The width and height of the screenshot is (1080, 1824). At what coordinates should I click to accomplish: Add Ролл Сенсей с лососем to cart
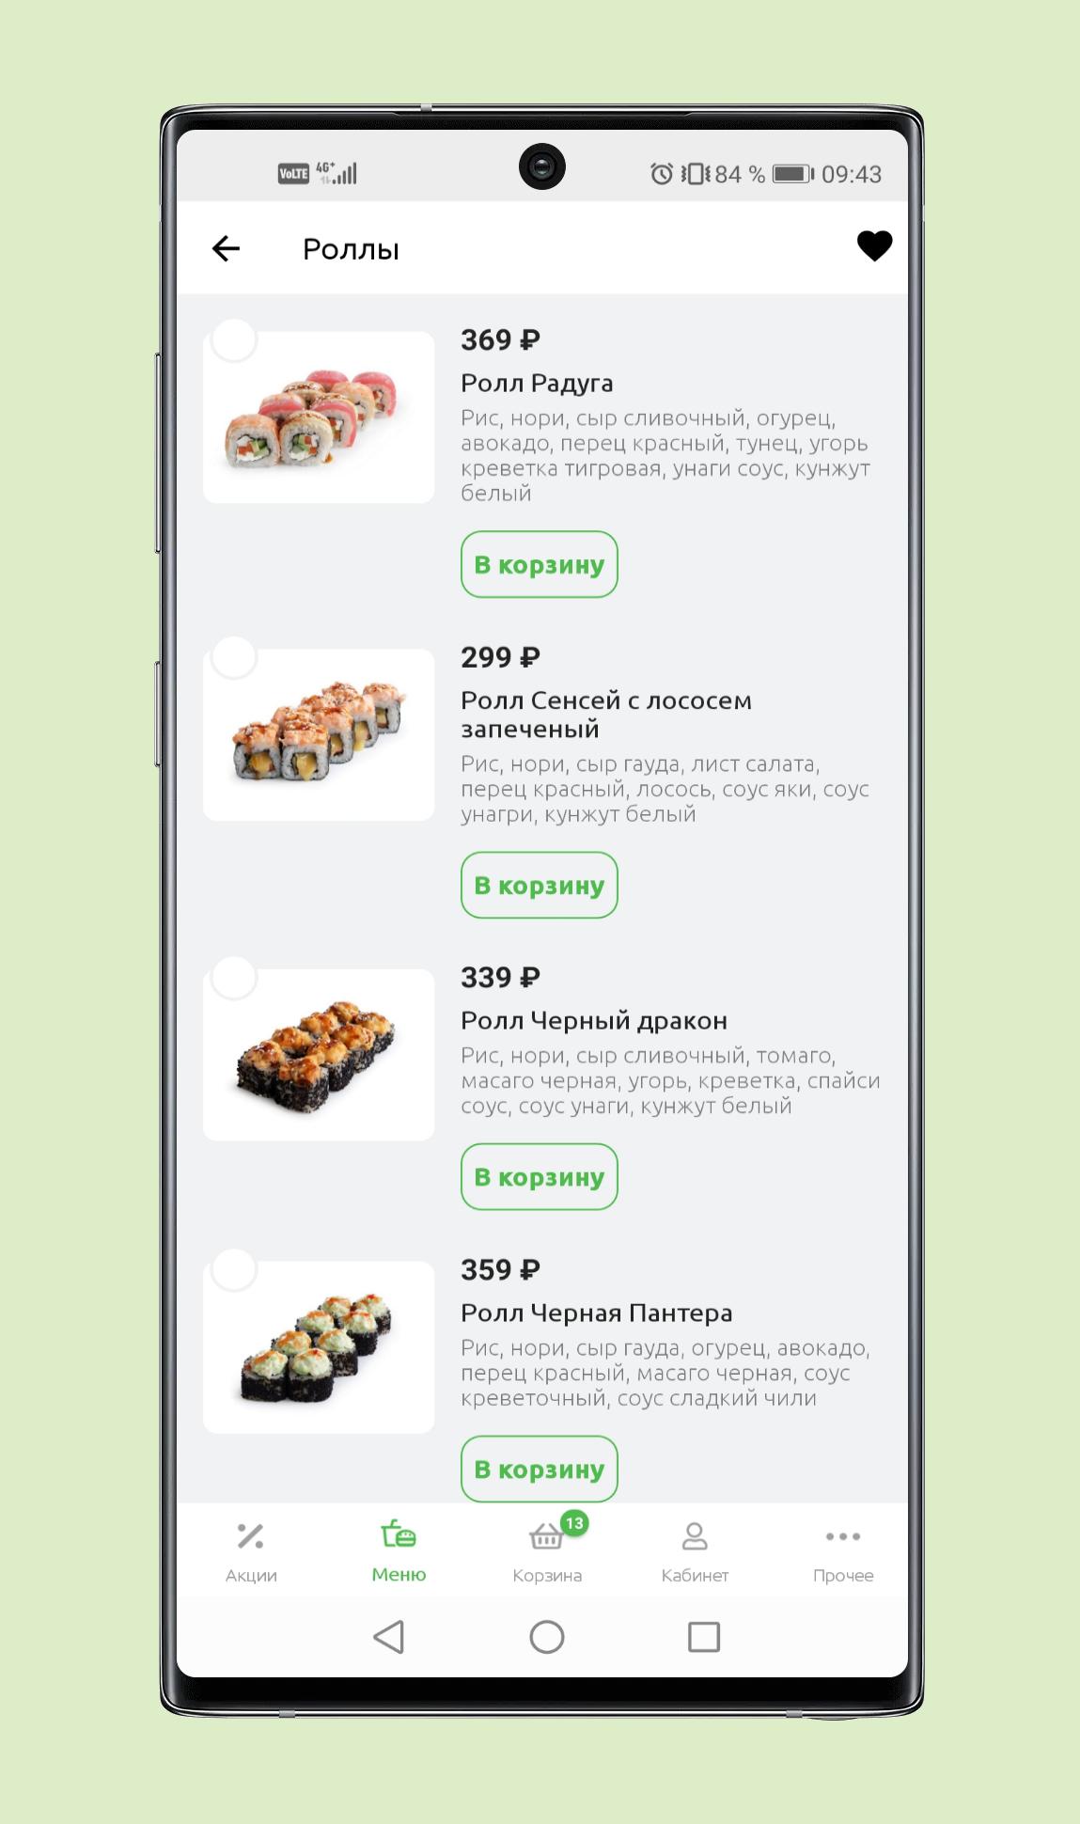pos(540,885)
